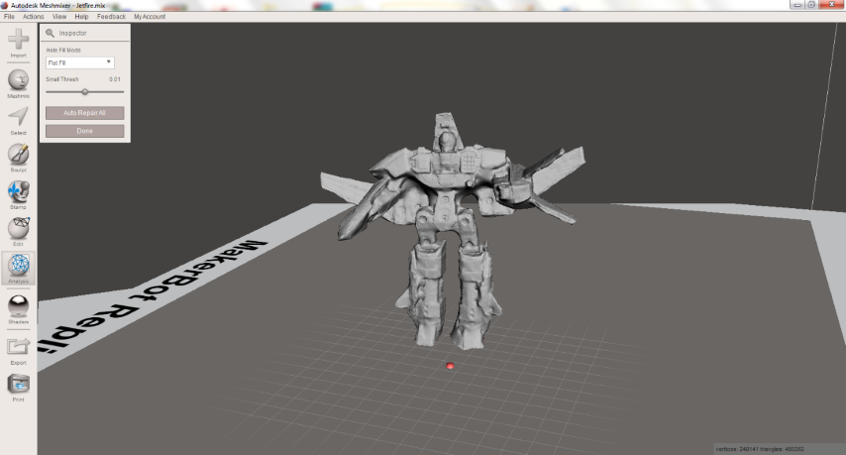Click the Export icon

[x=19, y=347]
